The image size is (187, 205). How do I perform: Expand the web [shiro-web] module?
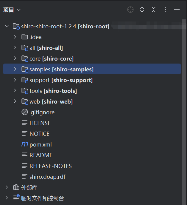[x=15, y=101]
